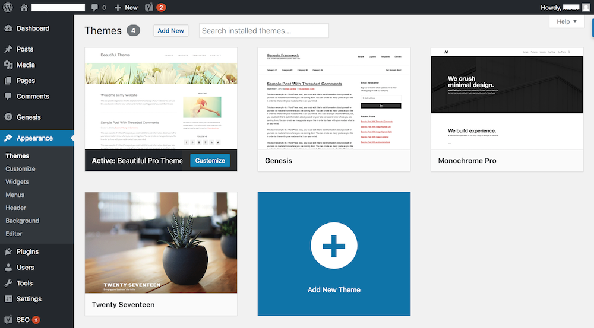Click the Genesis theme name label
594x328 pixels.
point(279,160)
